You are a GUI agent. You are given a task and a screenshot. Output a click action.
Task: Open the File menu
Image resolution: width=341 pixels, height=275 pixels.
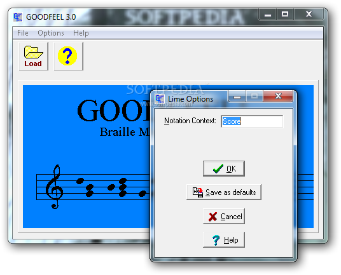[23, 33]
